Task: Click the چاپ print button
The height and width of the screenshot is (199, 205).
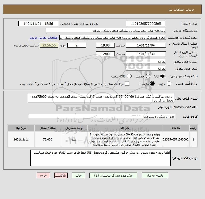Action: [79, 175]
